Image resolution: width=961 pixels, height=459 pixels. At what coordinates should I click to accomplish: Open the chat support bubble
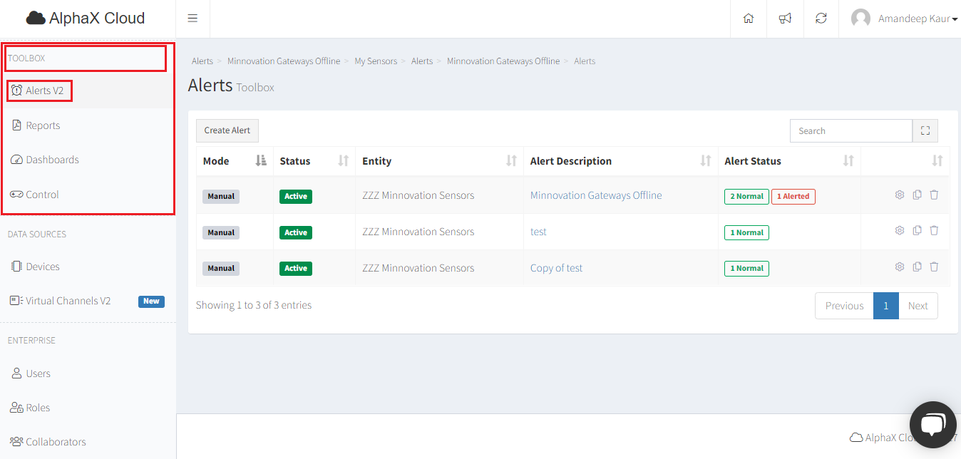pos(932,425)
